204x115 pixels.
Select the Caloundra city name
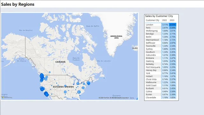[151, 55]
